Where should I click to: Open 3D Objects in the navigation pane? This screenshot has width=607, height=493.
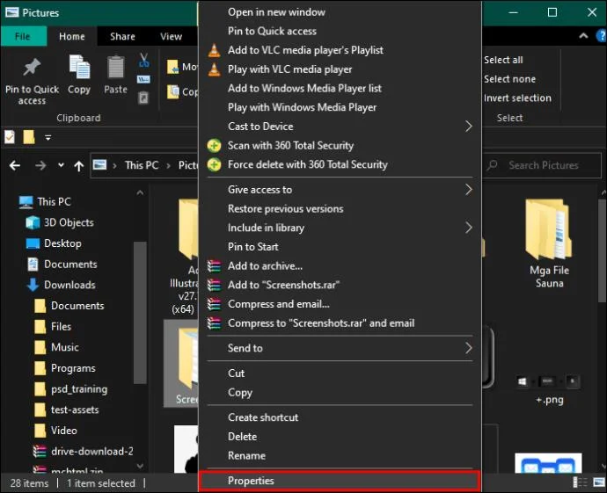pos(69,222)
